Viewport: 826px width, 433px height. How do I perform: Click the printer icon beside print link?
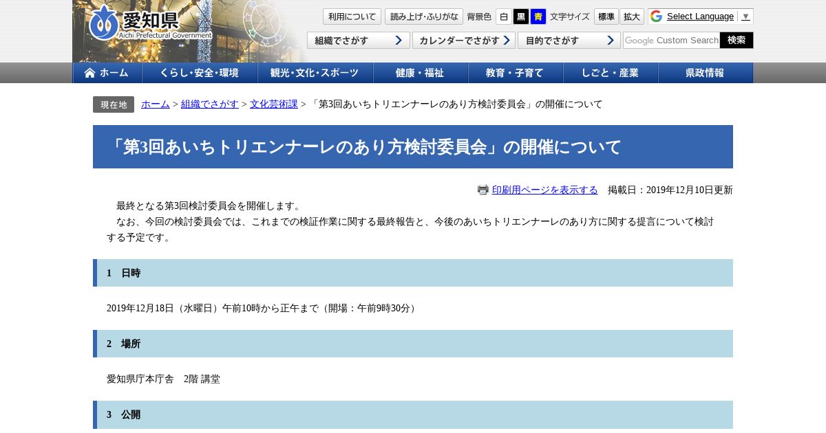pyautogui.click(x=483, y=190)
